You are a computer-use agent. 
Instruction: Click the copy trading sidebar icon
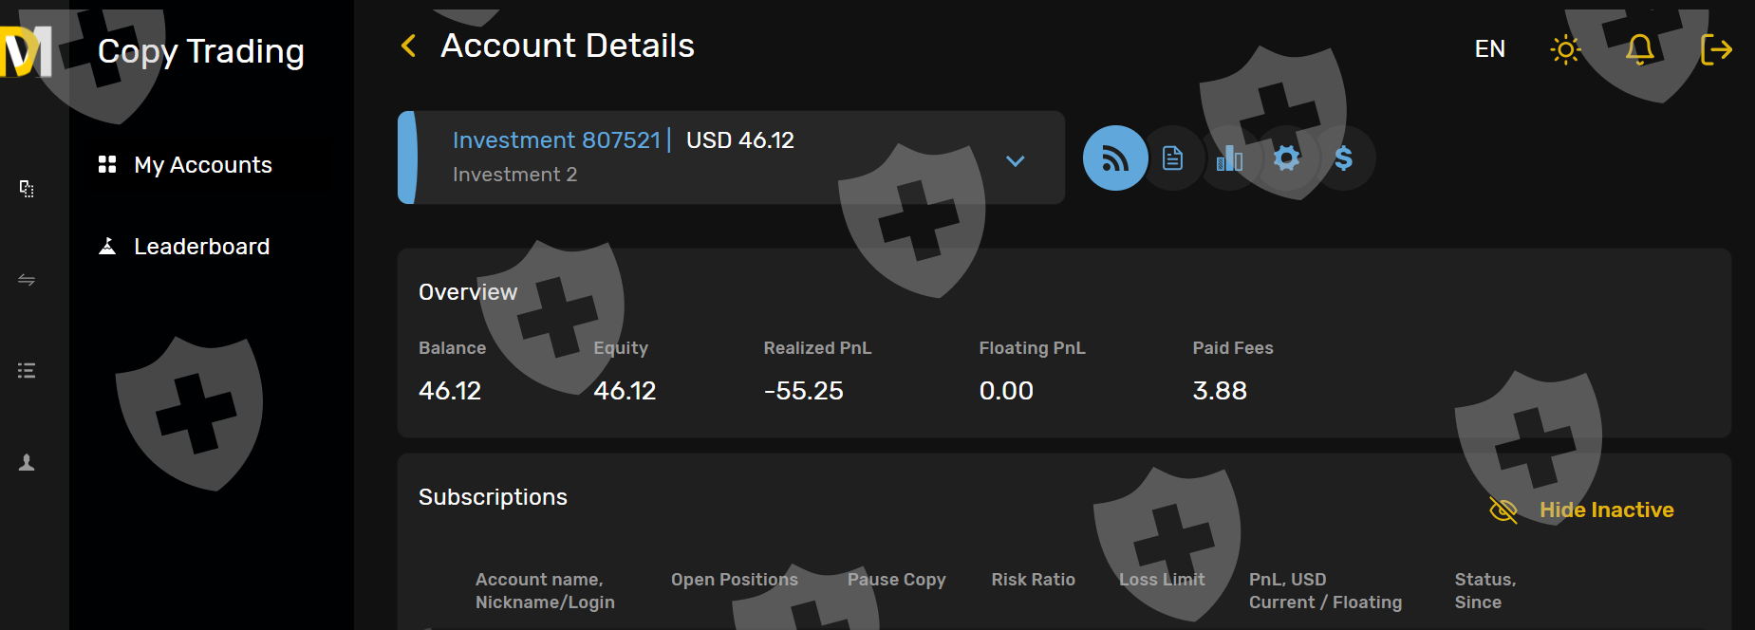pos(27,189)
